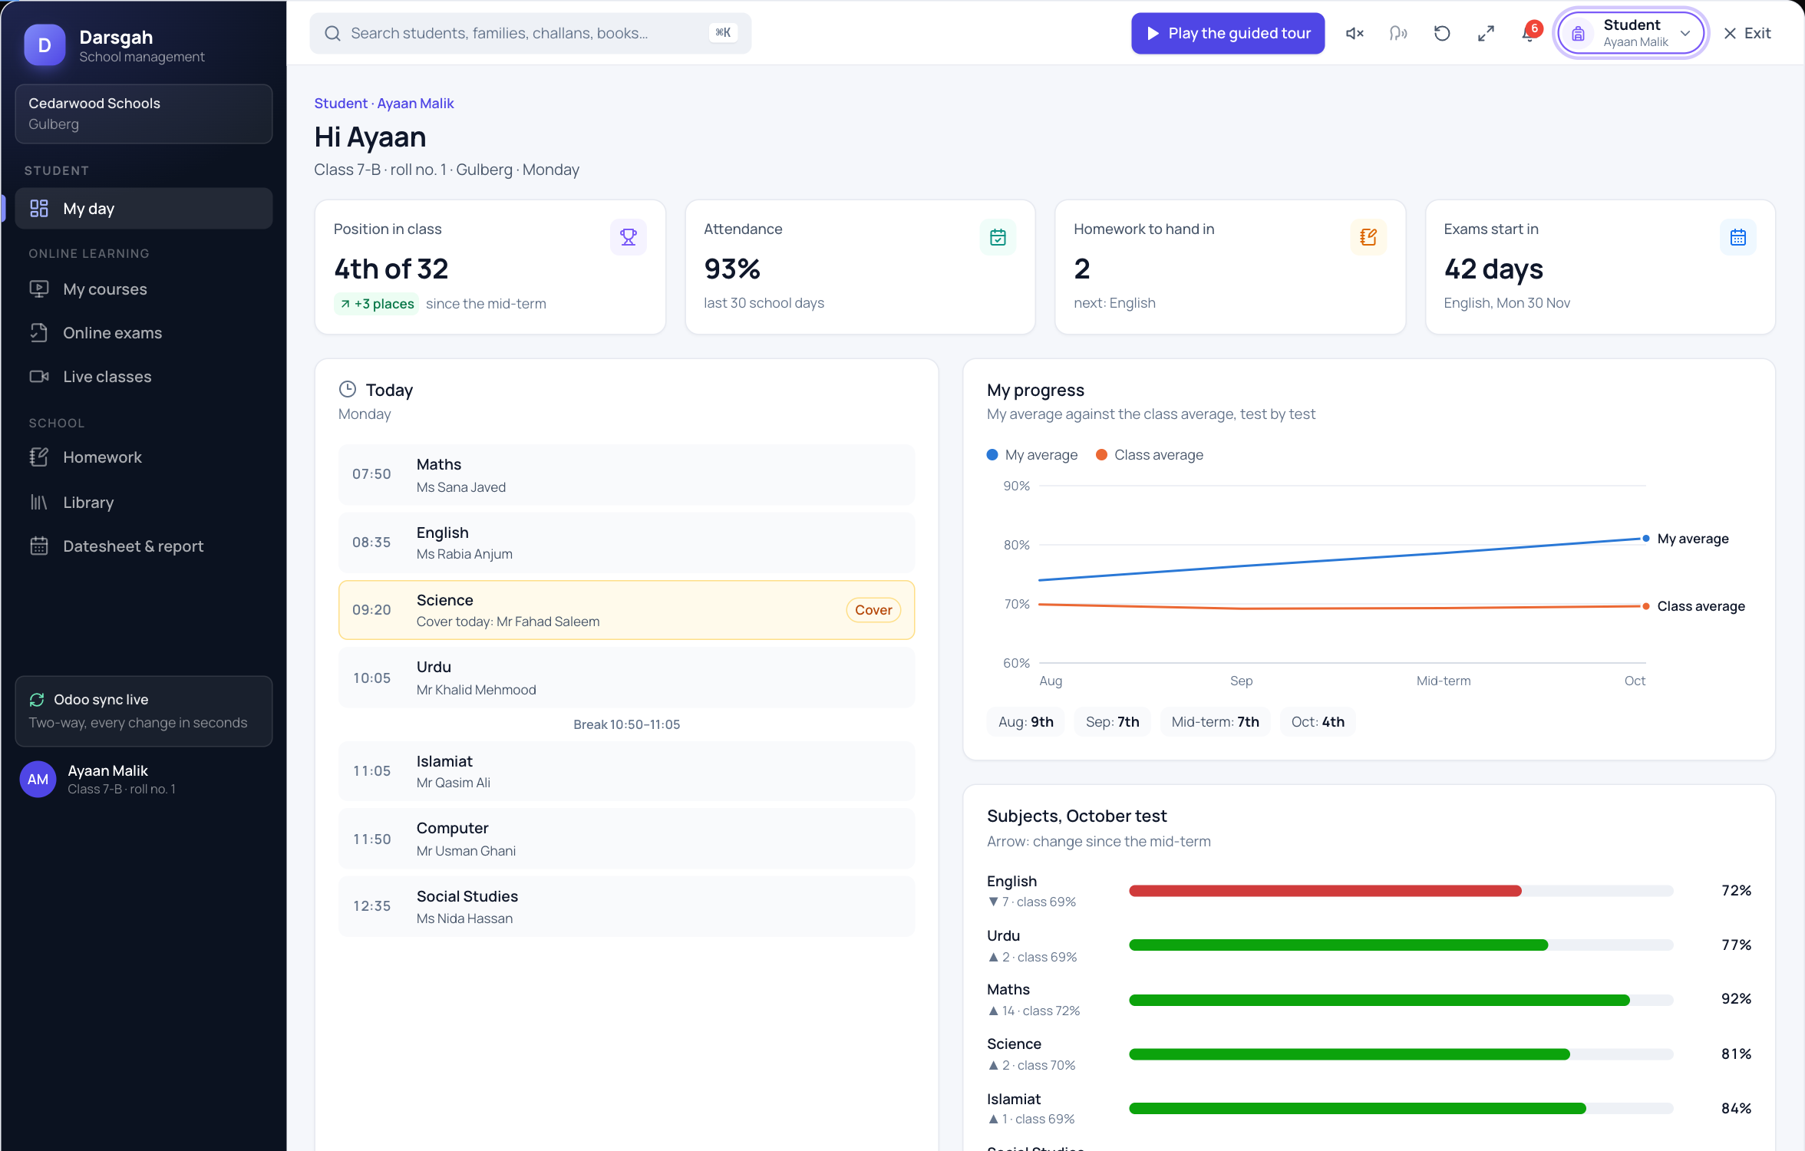This screenshot has height=1151, width=1805.
Task: Open Online exams
Action: (144, 333)
